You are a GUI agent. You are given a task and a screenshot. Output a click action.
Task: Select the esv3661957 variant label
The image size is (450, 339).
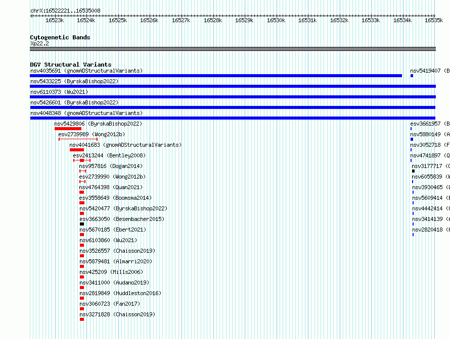point(430,124)
